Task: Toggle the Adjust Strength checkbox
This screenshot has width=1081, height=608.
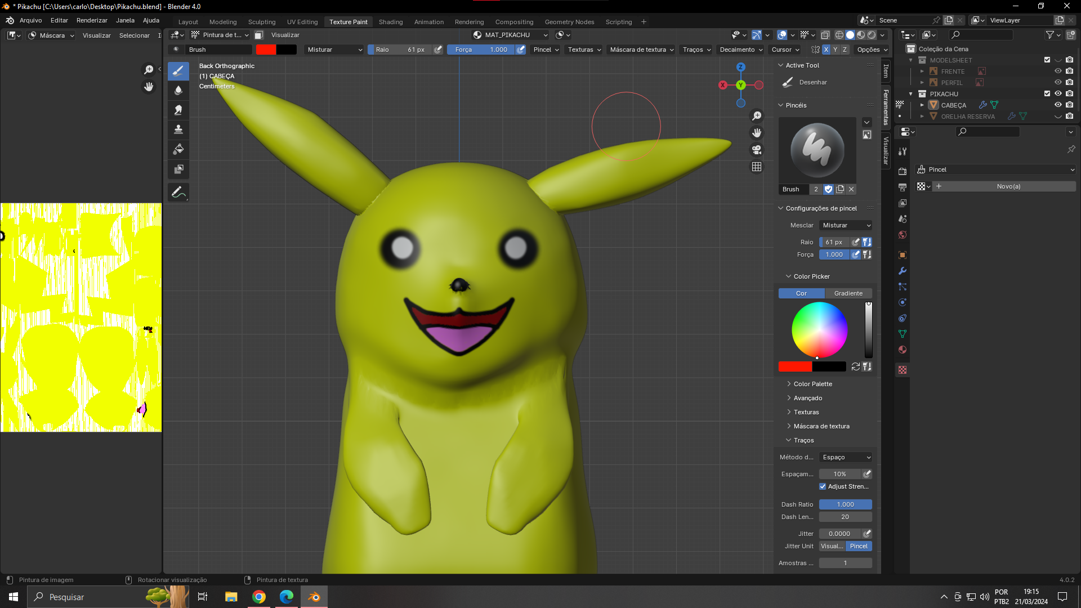Action: [823, 486]
